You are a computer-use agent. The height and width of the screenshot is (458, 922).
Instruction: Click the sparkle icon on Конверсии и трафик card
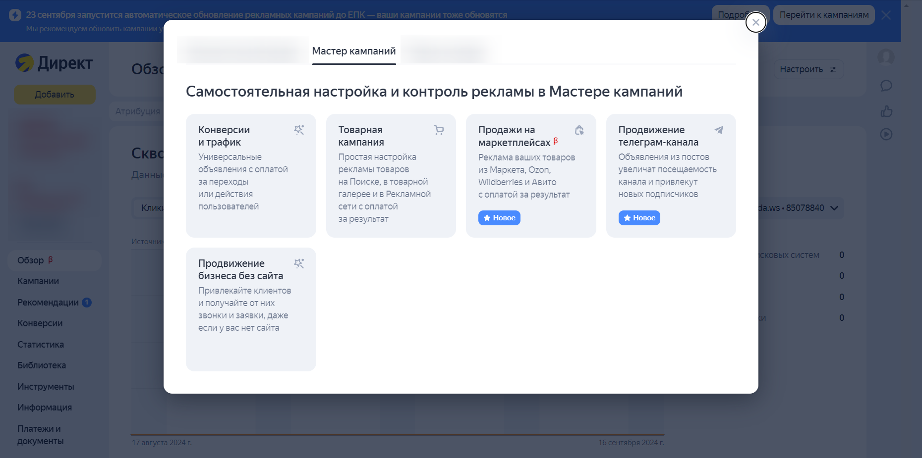point(299,130)
